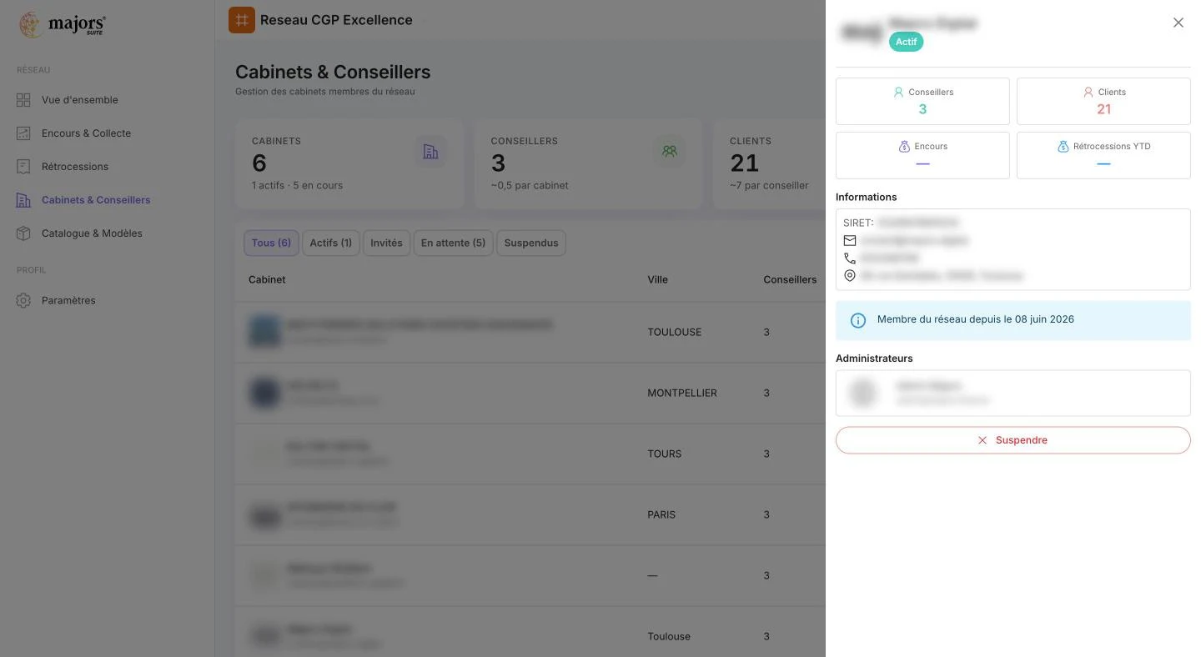Click the Clients stat card in panel
Viewport: 1201px width, 657px height.
click(x=1103, y=101)
